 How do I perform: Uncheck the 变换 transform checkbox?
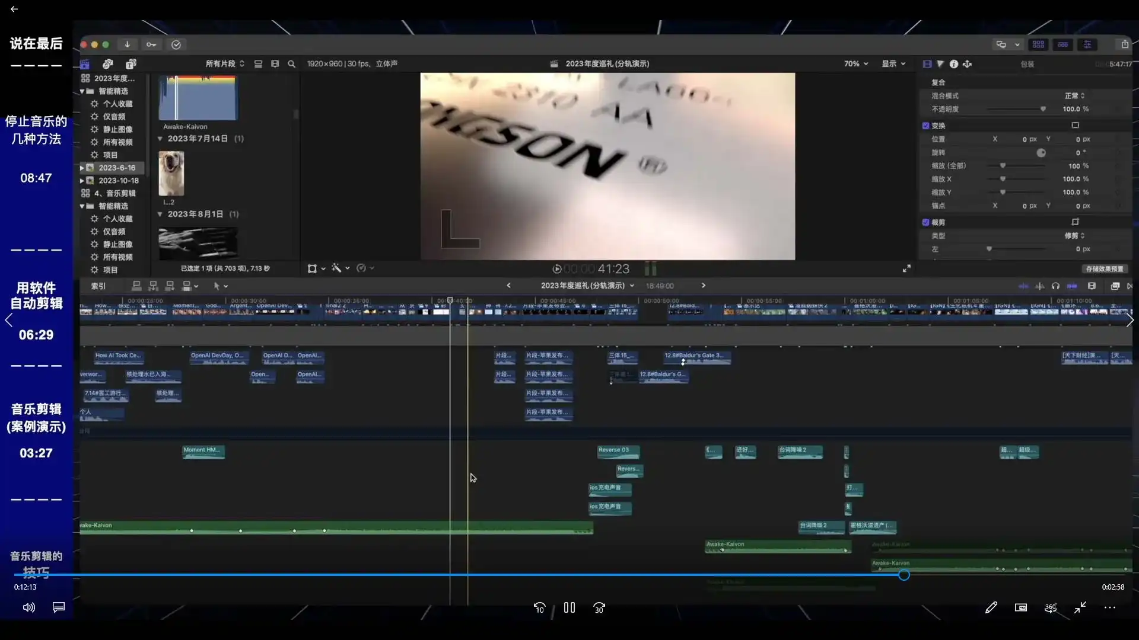pyautogui.click(x=926, y=126)
